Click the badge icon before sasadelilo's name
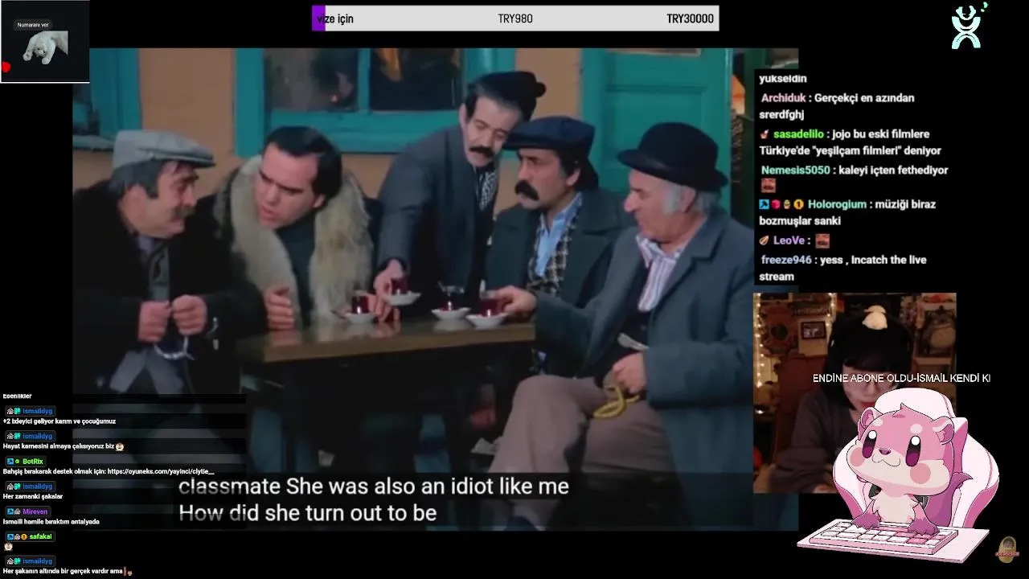 (x=765, y=134)
